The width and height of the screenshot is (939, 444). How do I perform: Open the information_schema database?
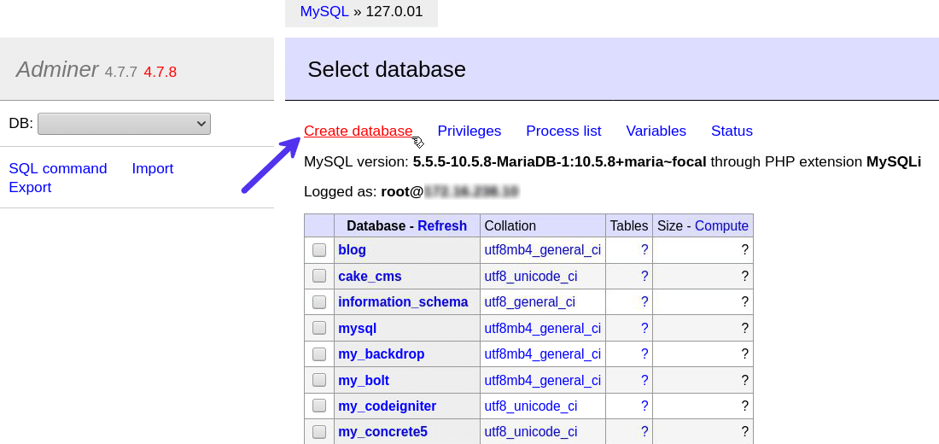click(x=403, y=301)
